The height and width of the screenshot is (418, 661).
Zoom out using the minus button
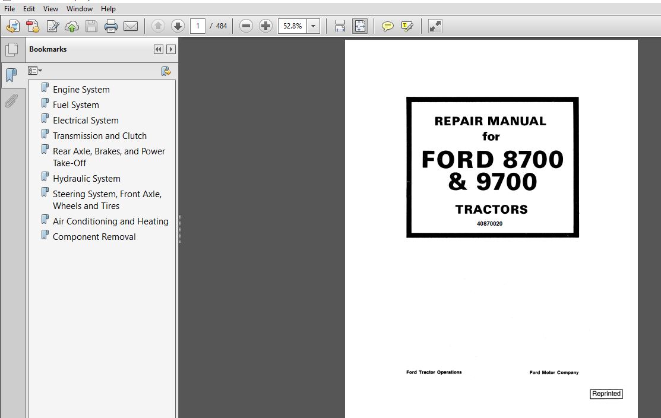point(246,26)
